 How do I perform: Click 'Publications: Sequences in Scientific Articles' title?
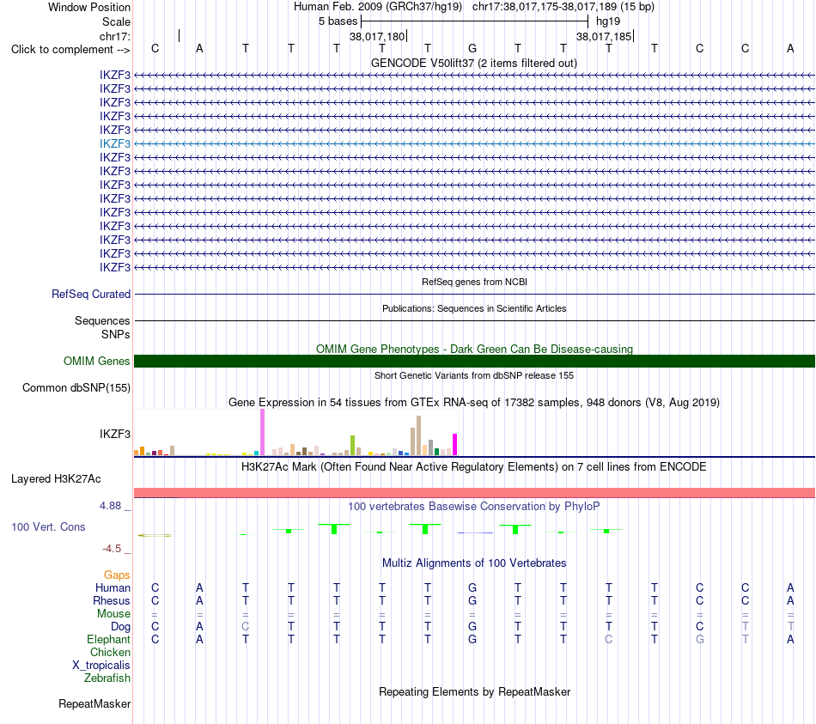[474, 308]
